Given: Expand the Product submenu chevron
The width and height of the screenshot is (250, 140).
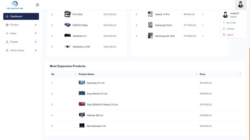Looking at the screenshot, I should tap(36, 25).
